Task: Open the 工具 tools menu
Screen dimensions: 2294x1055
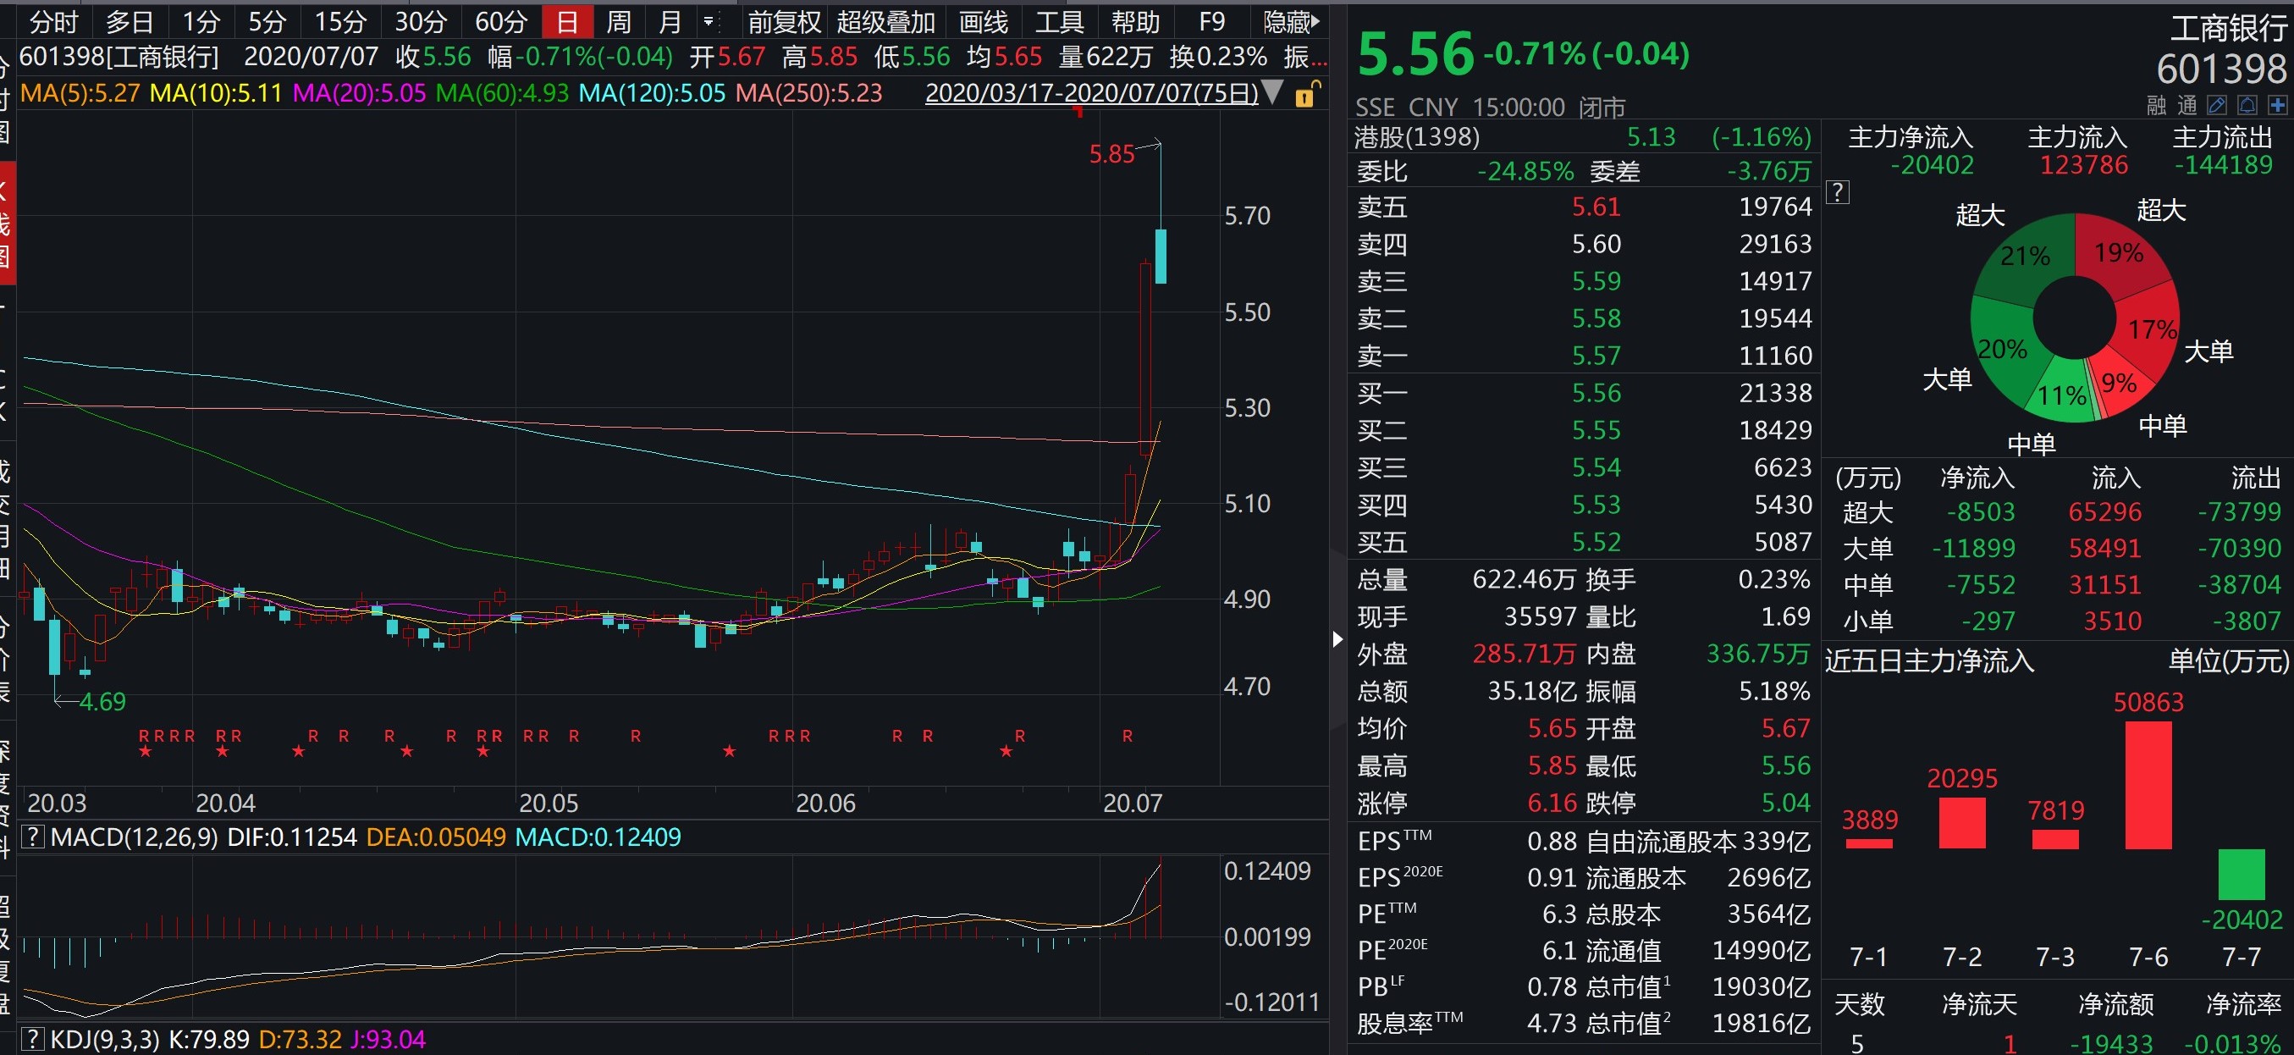Action: click(x=1059, y=21)
